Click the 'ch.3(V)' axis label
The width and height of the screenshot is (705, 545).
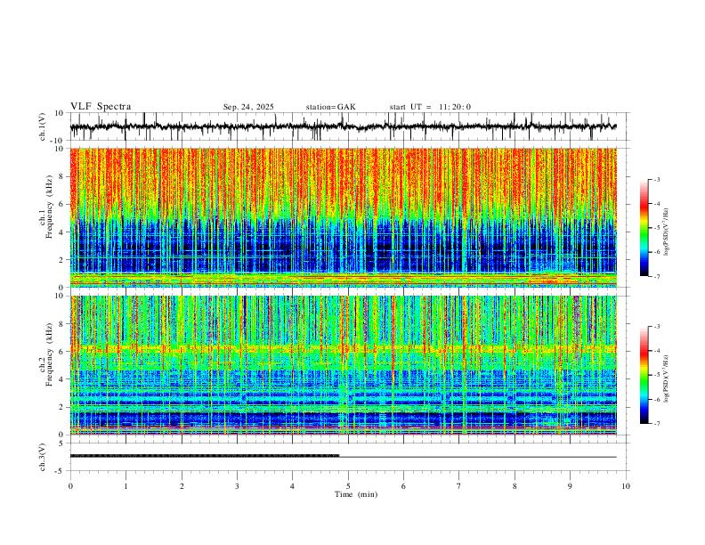pyautogui.click(x=43, y=457)
